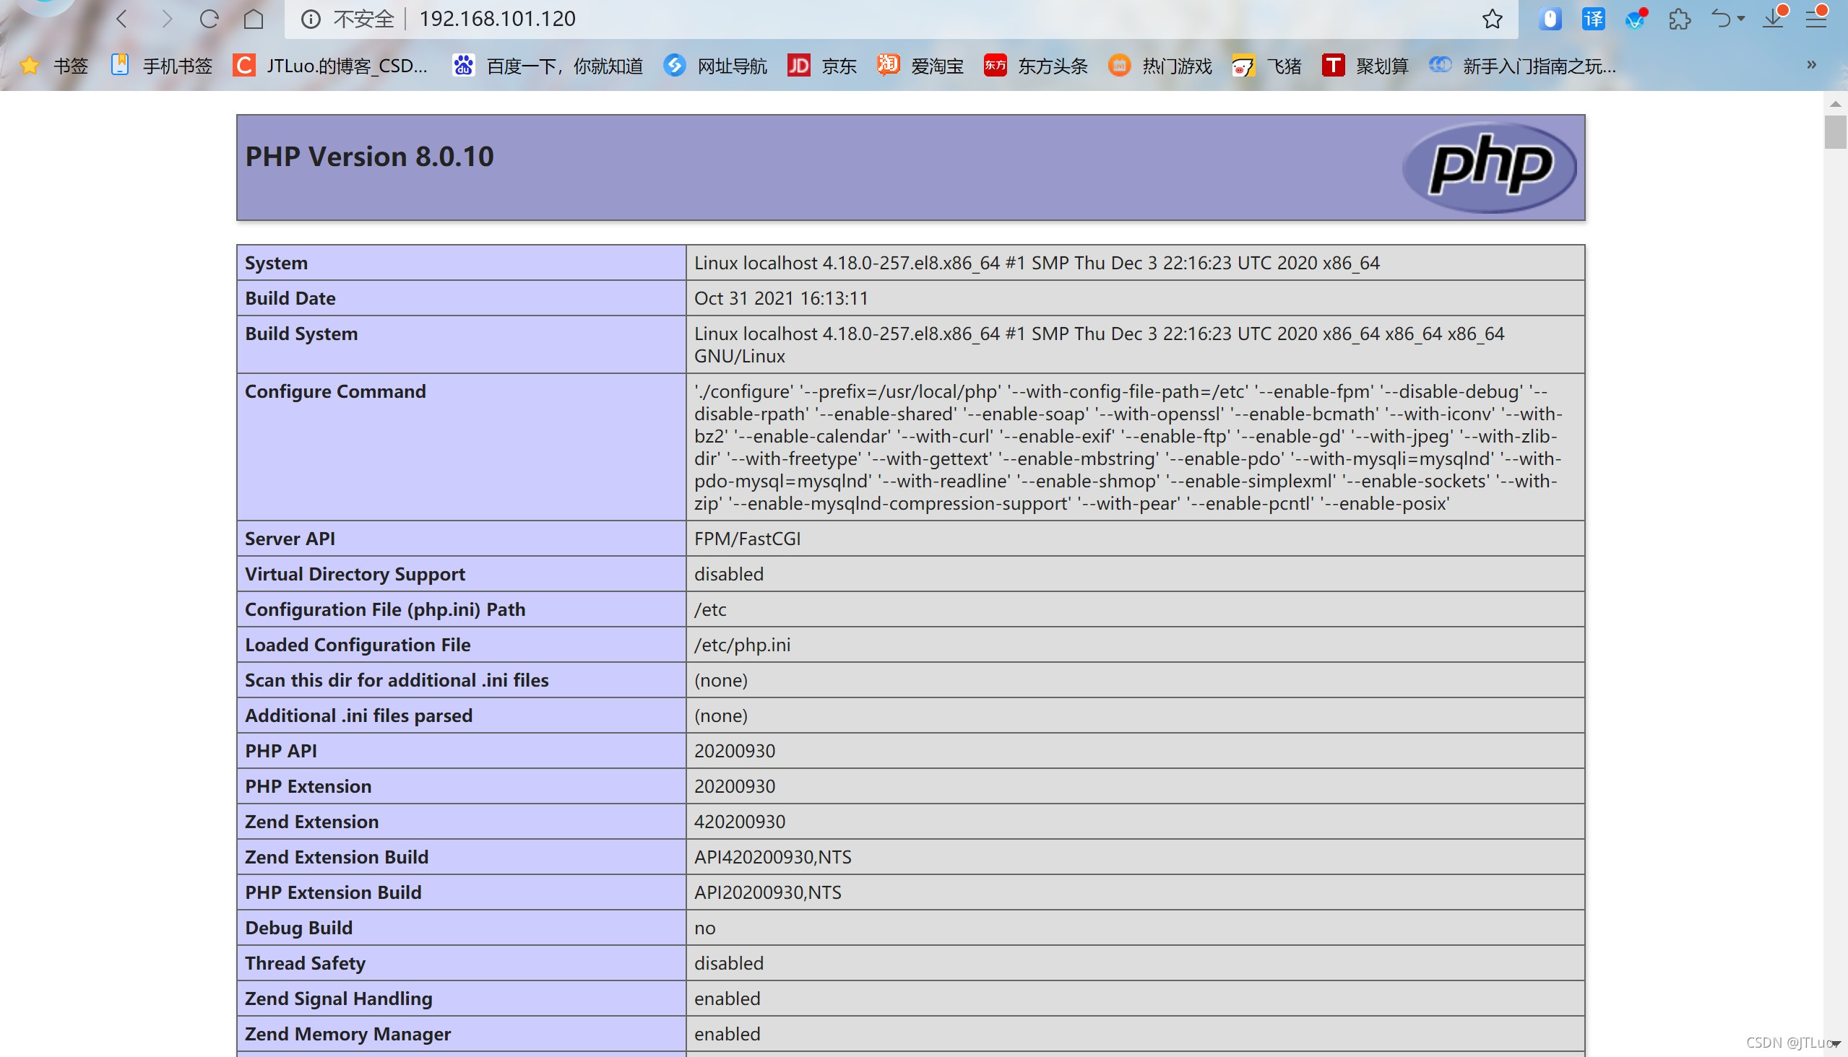Click the site security info icon
The width and height of the screenshot is (1848, 1057).
tap(311, 19)
